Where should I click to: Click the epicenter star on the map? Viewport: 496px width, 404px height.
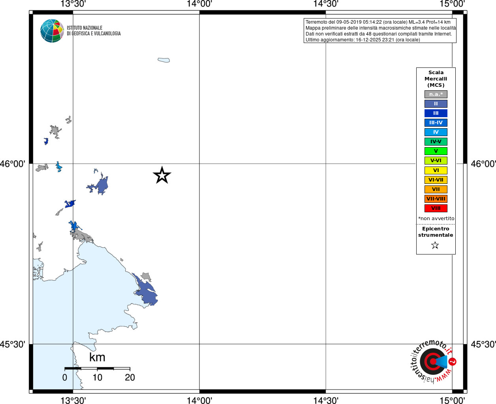162,175
